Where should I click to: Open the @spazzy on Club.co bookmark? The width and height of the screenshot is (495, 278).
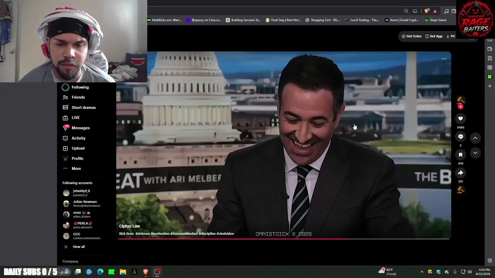tap(204, 20)
